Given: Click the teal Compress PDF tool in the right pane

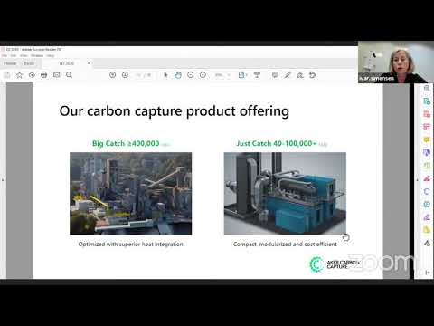Looking at the screenshot, I should pyautogui.click(x=427, y=204).
